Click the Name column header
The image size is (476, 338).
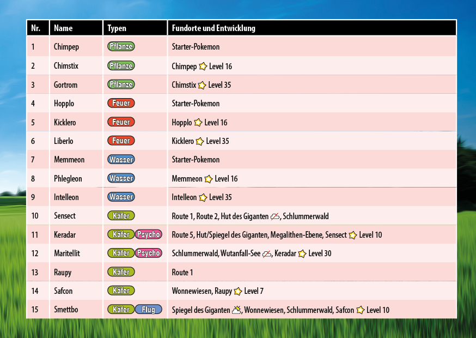pyautogui.click(x=63, y=28)
